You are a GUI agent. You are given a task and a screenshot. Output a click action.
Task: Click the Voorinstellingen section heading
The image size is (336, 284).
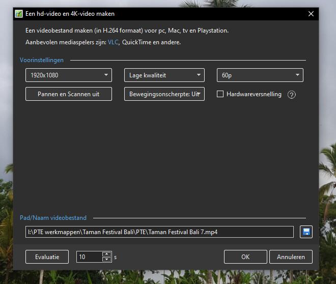pyautogui.click(x=42, y=60)
